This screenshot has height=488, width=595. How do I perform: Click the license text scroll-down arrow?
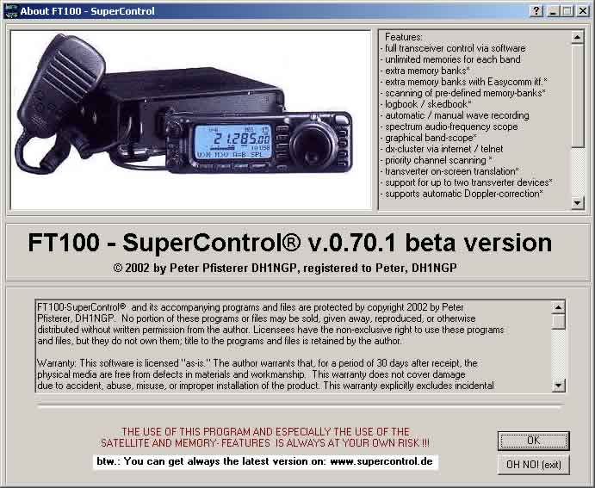coord(558,386)
